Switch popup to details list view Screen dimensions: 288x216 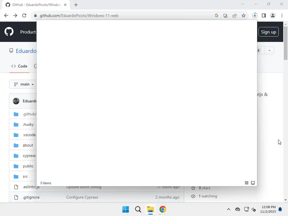point(247,183)
